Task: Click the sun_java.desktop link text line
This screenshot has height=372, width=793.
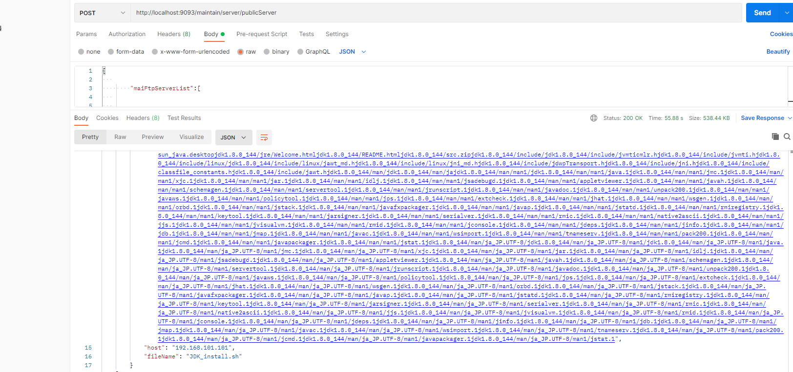Action: tap(469, 155)
